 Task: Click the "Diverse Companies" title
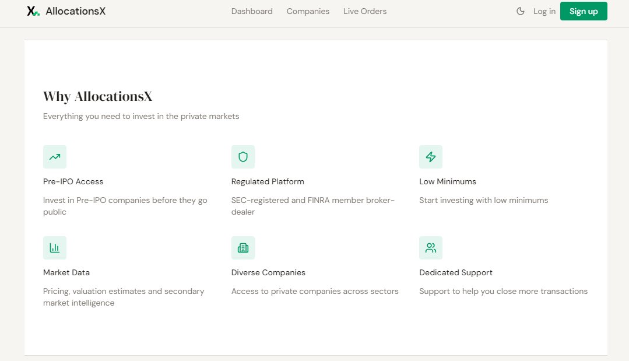coord(268,273)
